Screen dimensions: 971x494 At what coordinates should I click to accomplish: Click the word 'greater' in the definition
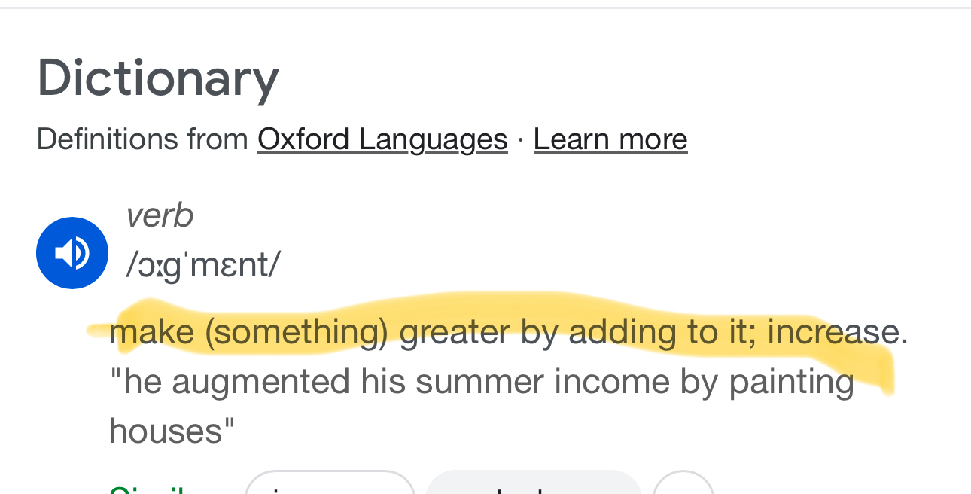coord(455,332)
